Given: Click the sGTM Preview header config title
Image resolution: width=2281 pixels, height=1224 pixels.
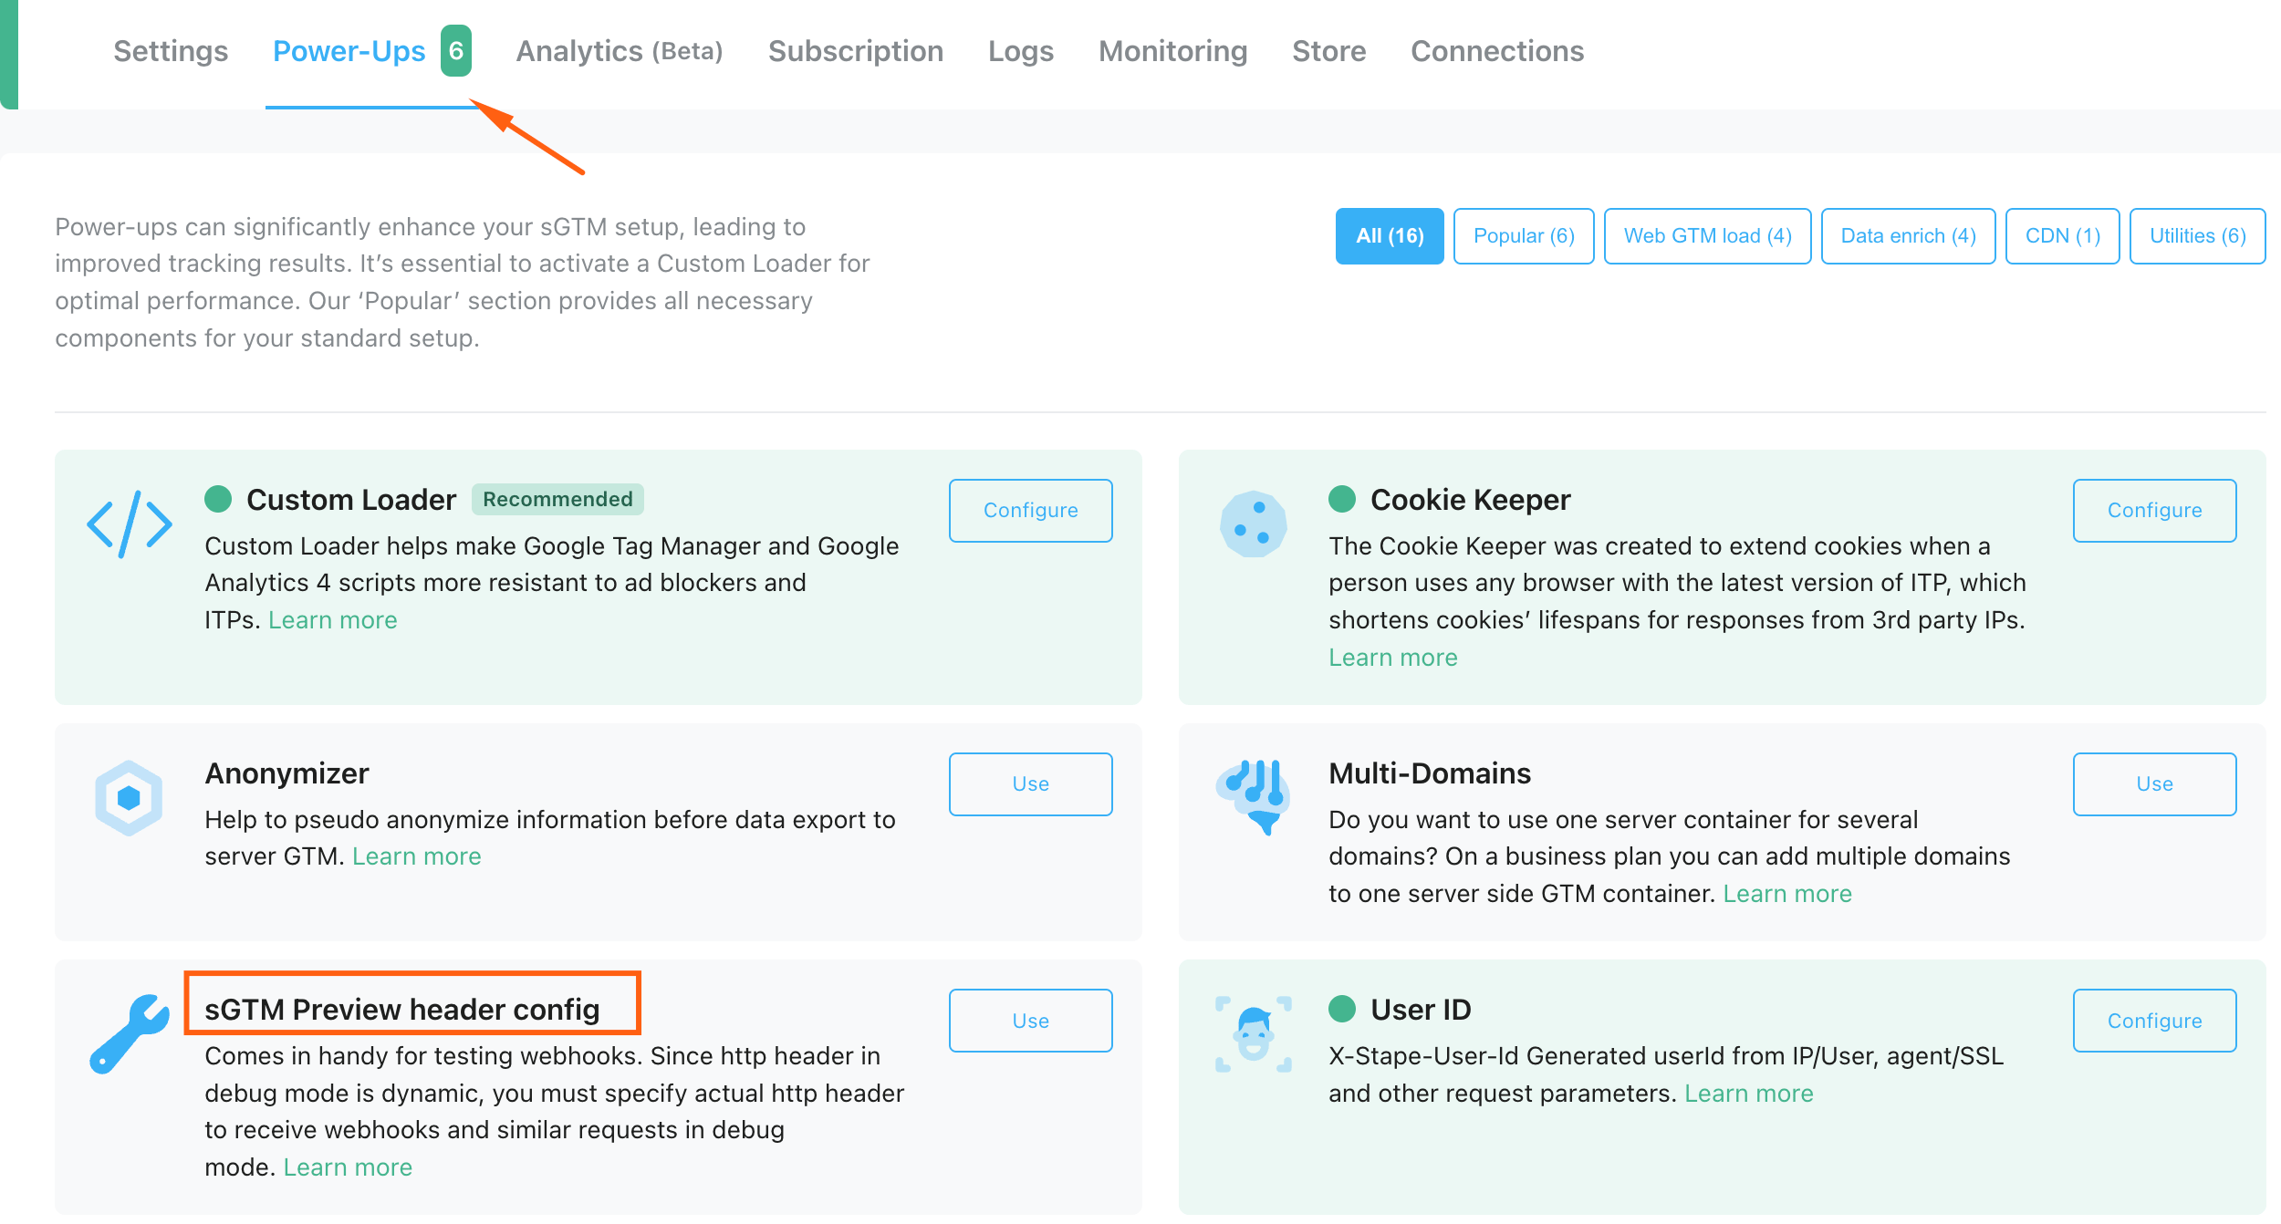Looking at the screenshot, I should click(402, 1009).
